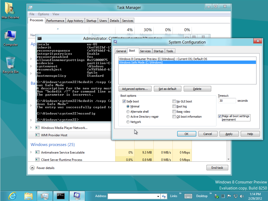Click the Timeout seconds field
Viewport: 268px width, 201px height.
click(x=227, y=101)
